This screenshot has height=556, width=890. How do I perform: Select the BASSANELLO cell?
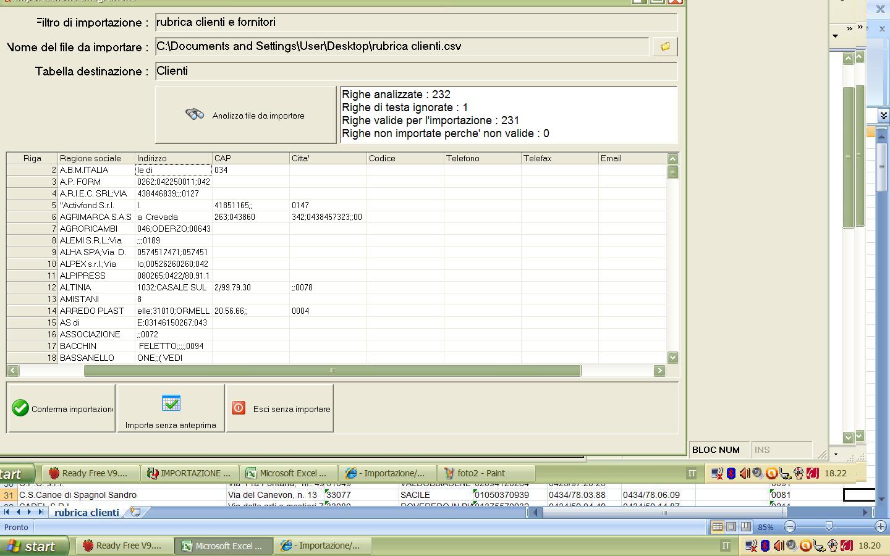point(96,358)
